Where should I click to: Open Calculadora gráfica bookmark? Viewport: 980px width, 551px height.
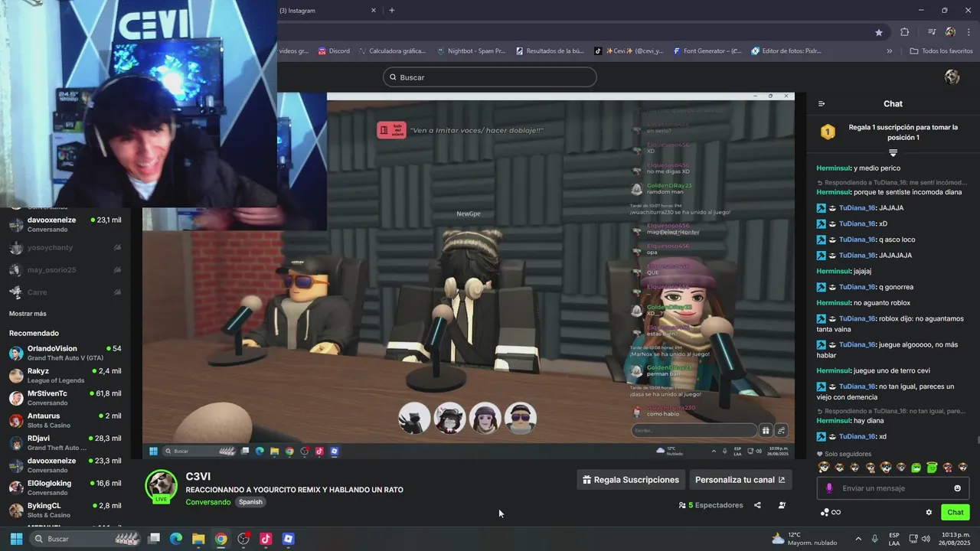pos(391,51)
